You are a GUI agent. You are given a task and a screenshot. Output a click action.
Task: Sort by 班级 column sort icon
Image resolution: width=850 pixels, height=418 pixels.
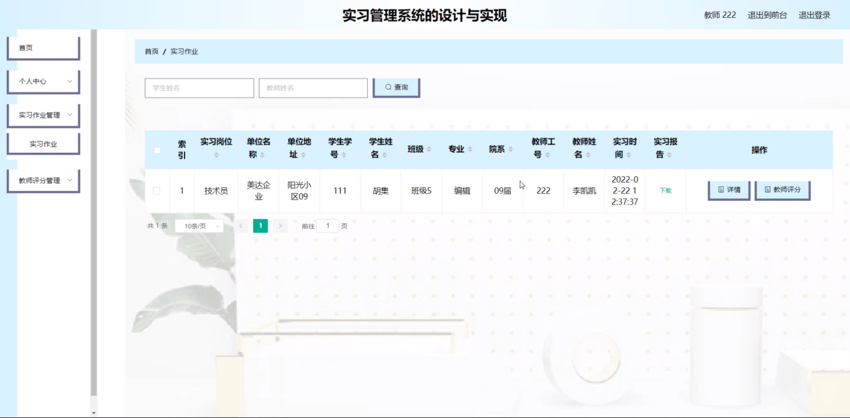[429, 149]
